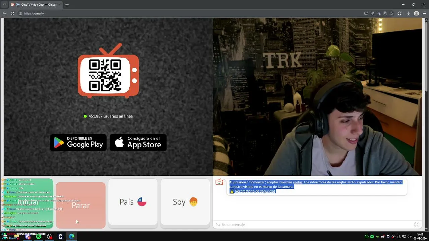Go back in the browser
429x241 pixels.
click(4, 13)
